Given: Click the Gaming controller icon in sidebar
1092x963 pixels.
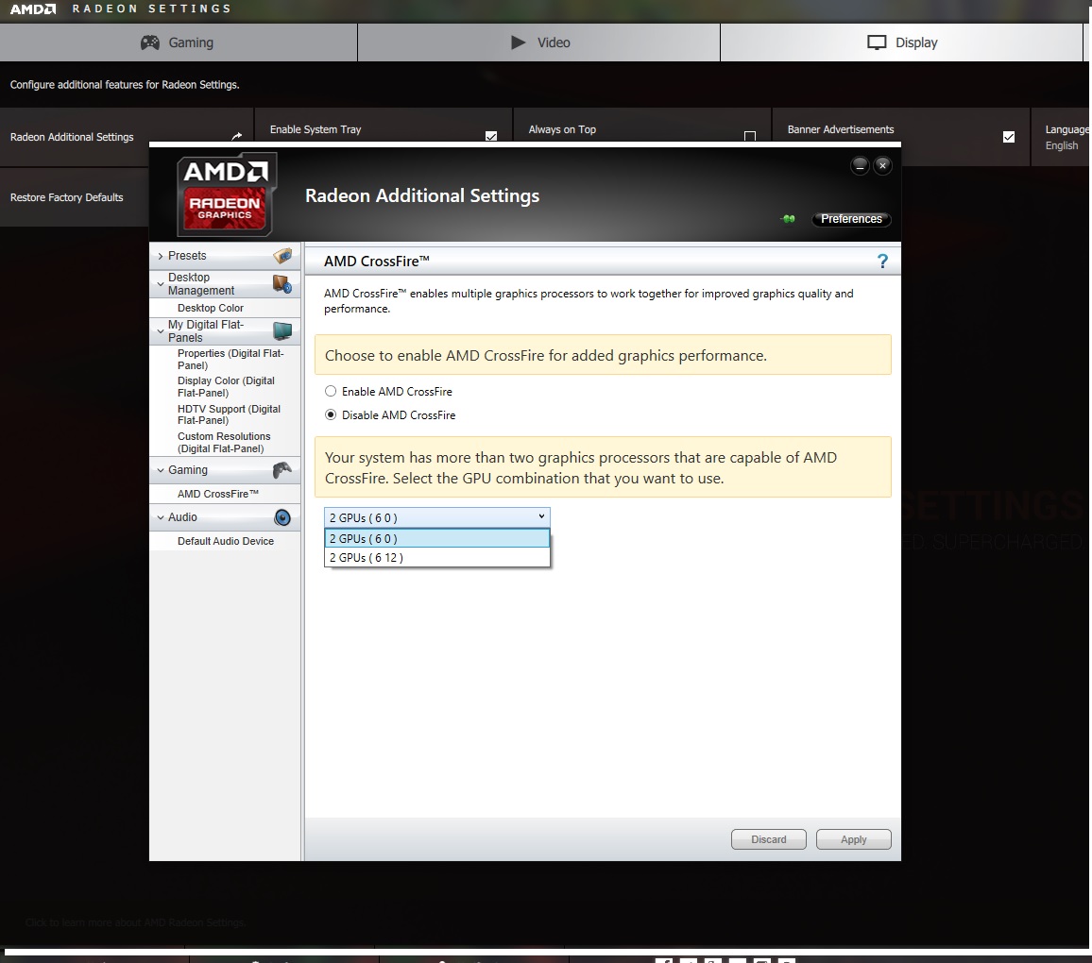Looking at the screenshot, I should 282,470.
